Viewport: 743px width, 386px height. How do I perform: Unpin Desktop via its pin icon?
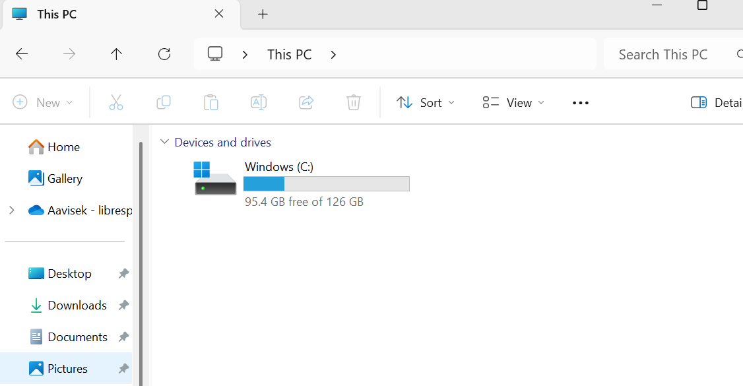coord(123,273)
